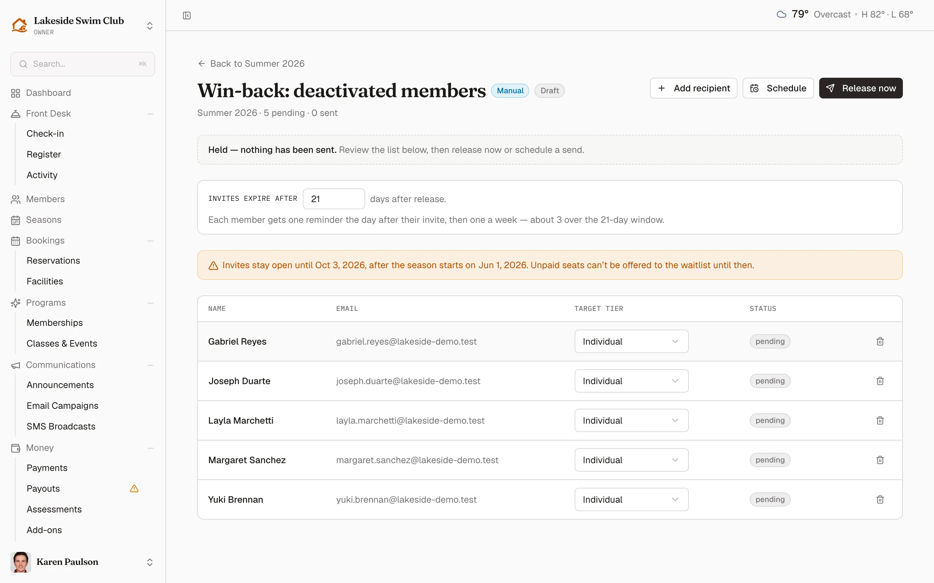Click the Draft status badge

click(x=550, y=91)
